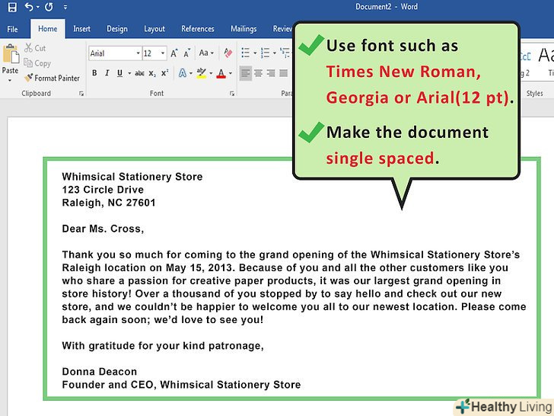Open the Font dialog launcher
Image resolution: width=554 pixels, height=416 pixels.
coord(232,94)
